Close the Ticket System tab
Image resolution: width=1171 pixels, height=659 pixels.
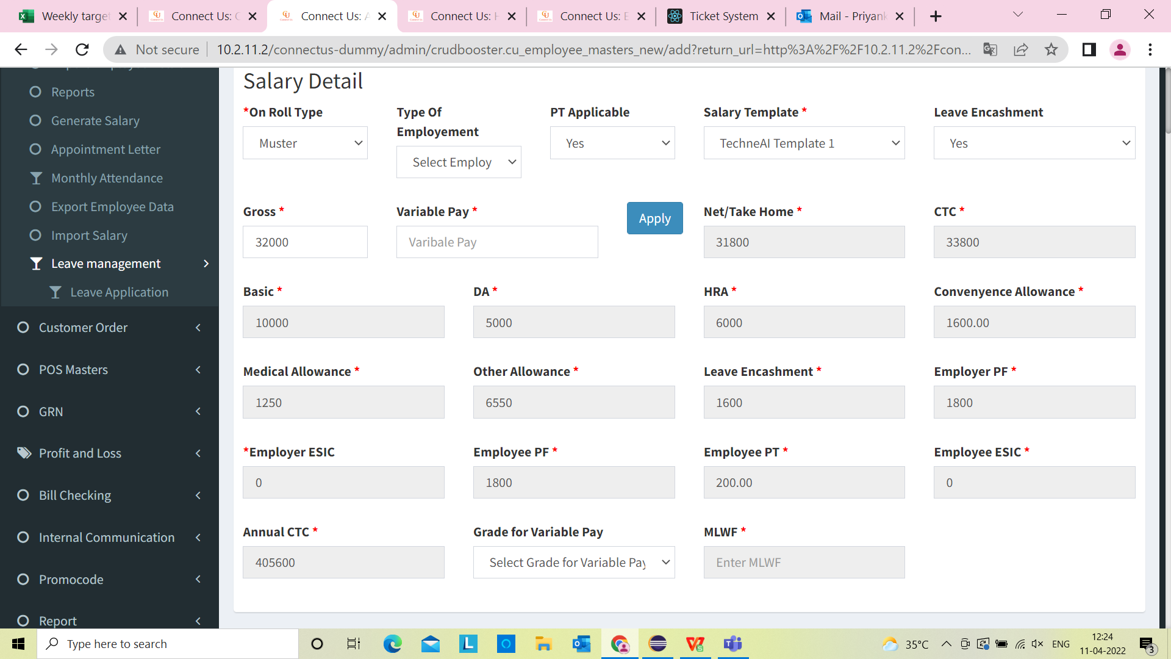tap(771, 16)
